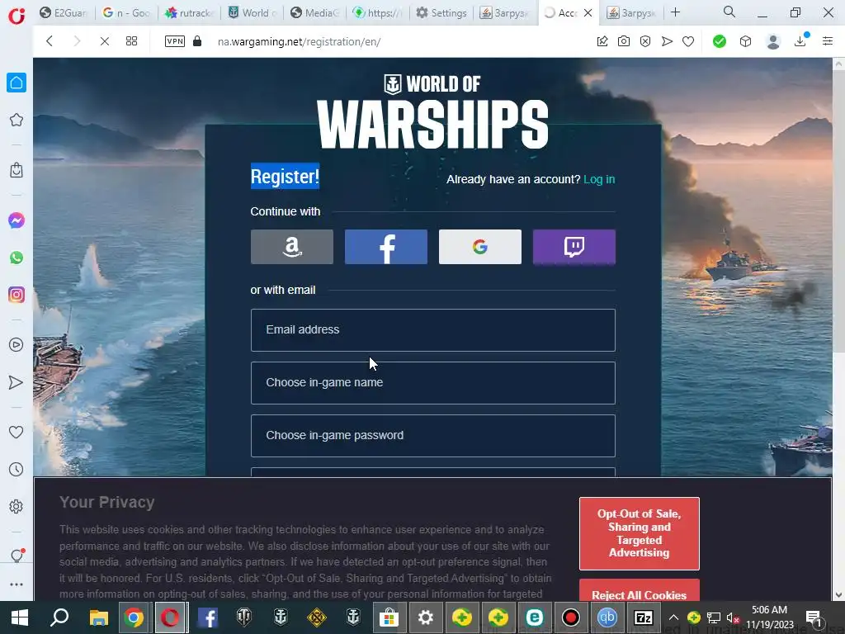
Task: Open profile account icon
Action: pos(773,41)
